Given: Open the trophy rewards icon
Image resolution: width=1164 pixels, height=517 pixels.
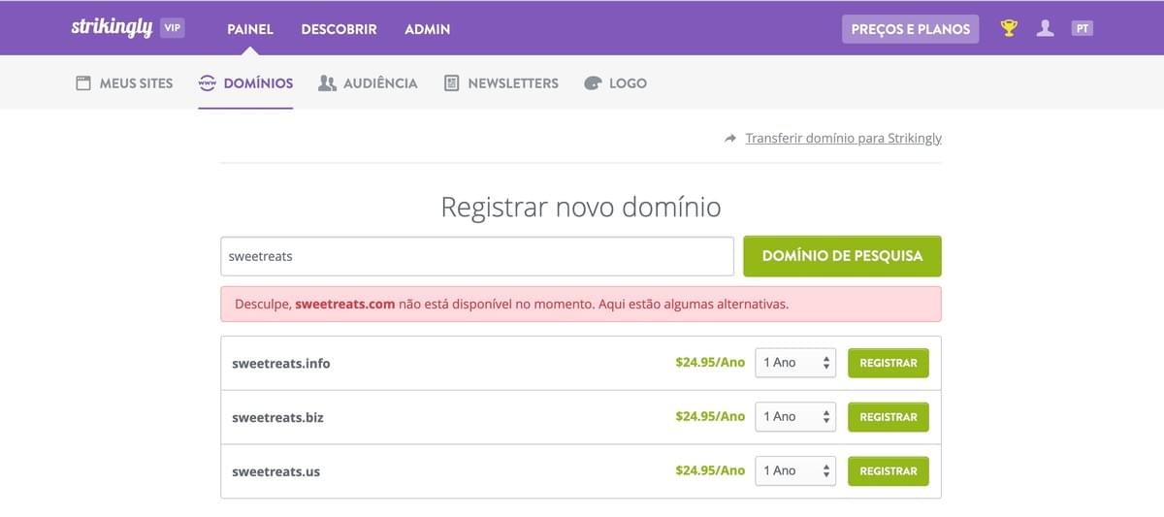Looking at the screenshot, I should tap(1009, 28).
